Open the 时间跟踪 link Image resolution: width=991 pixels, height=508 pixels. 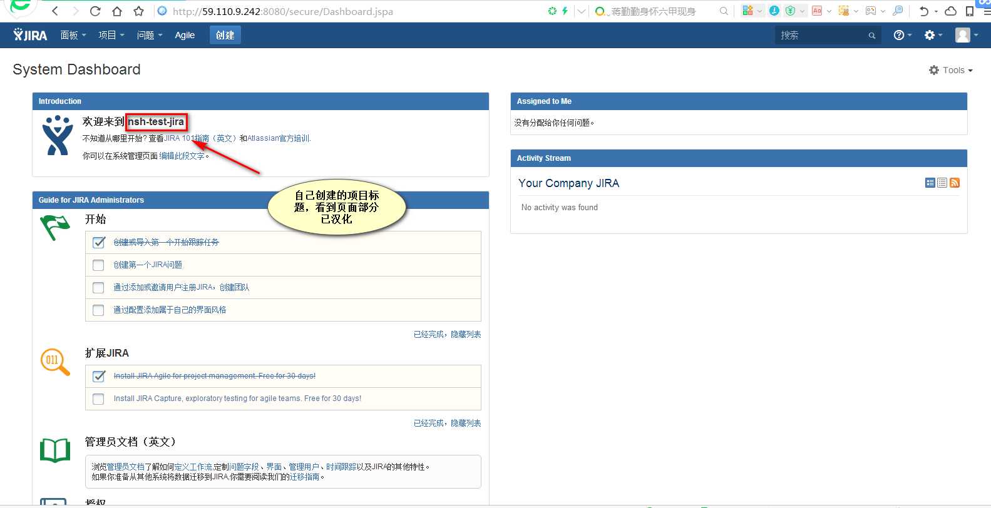[341, 467]
